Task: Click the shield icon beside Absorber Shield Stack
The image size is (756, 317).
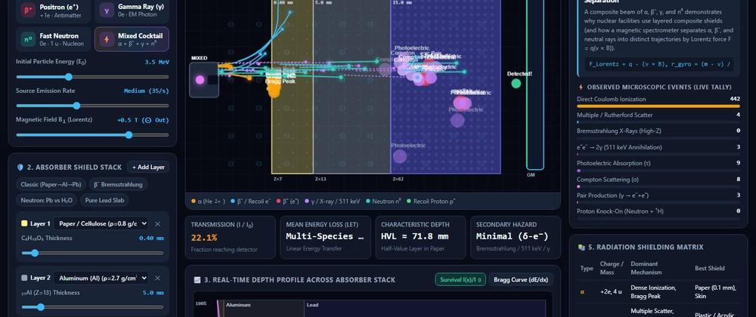Action: [x=20, y=168]
